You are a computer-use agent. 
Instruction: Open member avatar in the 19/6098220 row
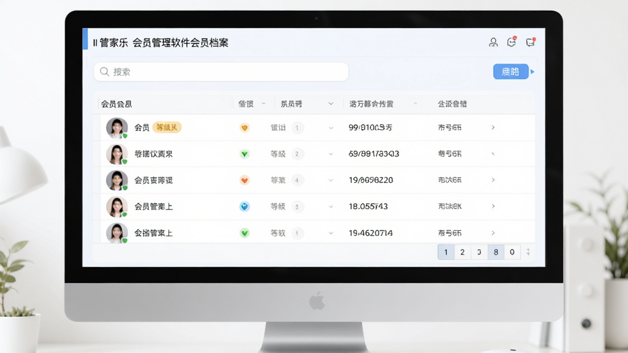[x=117, y=180]
